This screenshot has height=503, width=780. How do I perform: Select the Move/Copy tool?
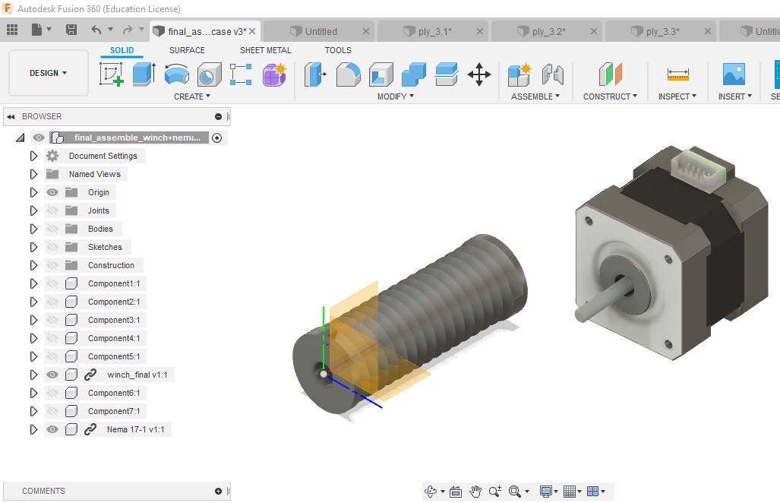[x=479, y=74]
